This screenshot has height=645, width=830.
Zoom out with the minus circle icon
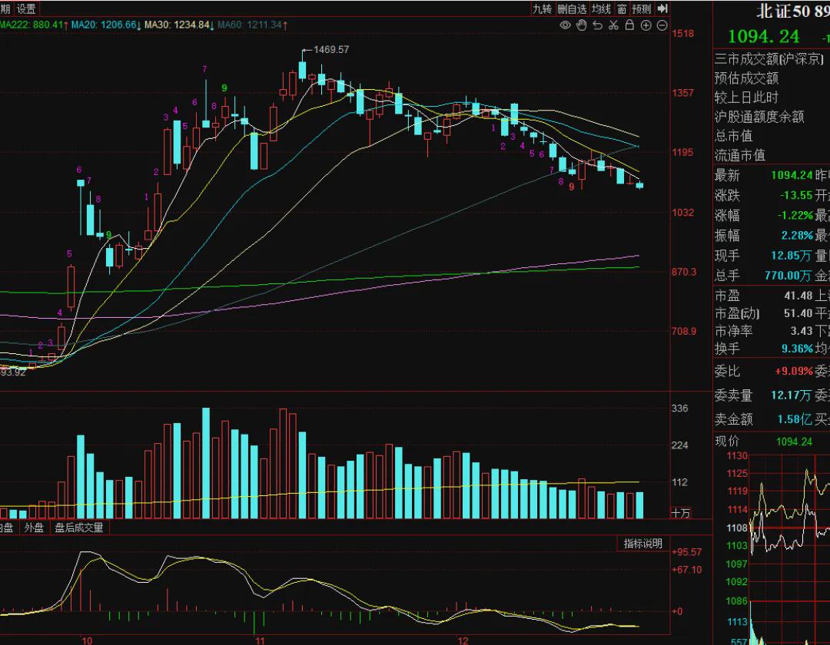coord(662,25)
